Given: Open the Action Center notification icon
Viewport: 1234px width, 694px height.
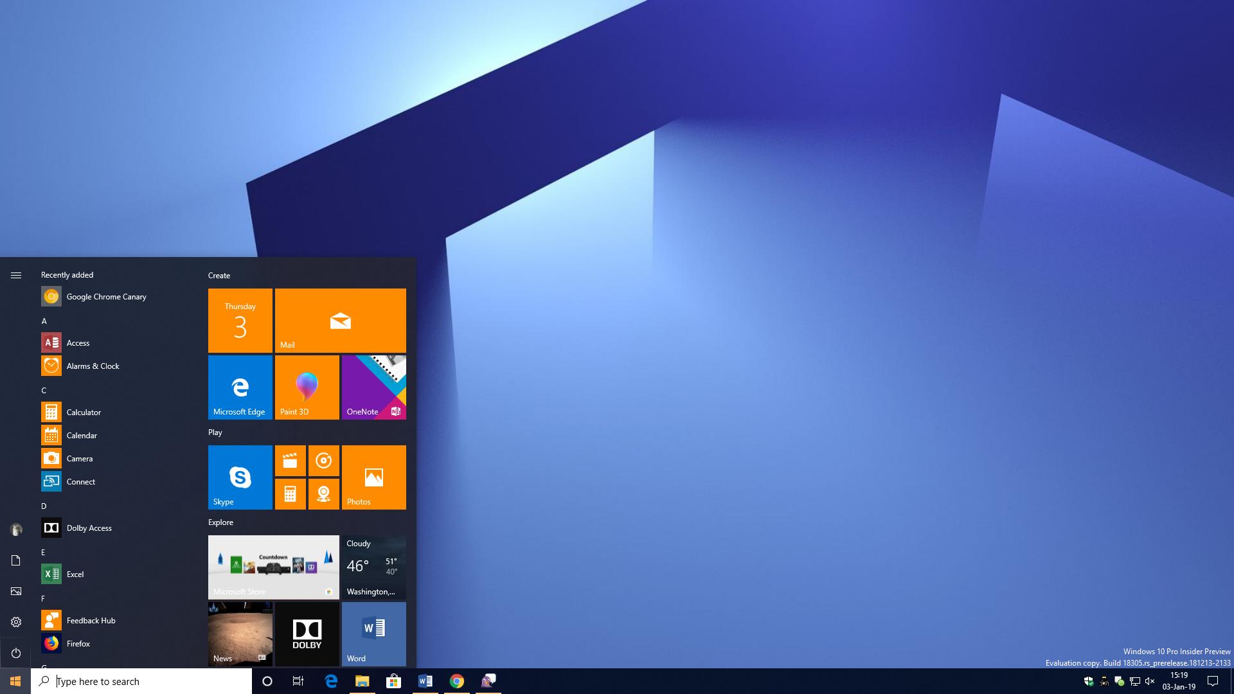Looking at the screenshot, I should 1213,681.
